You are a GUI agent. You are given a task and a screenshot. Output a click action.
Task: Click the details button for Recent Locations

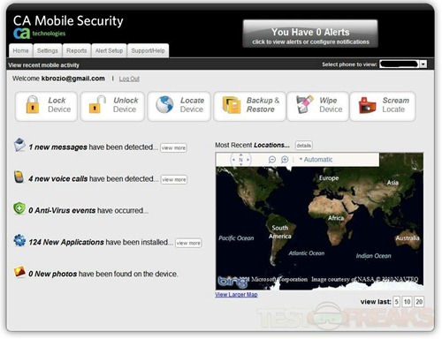point(303,146)
